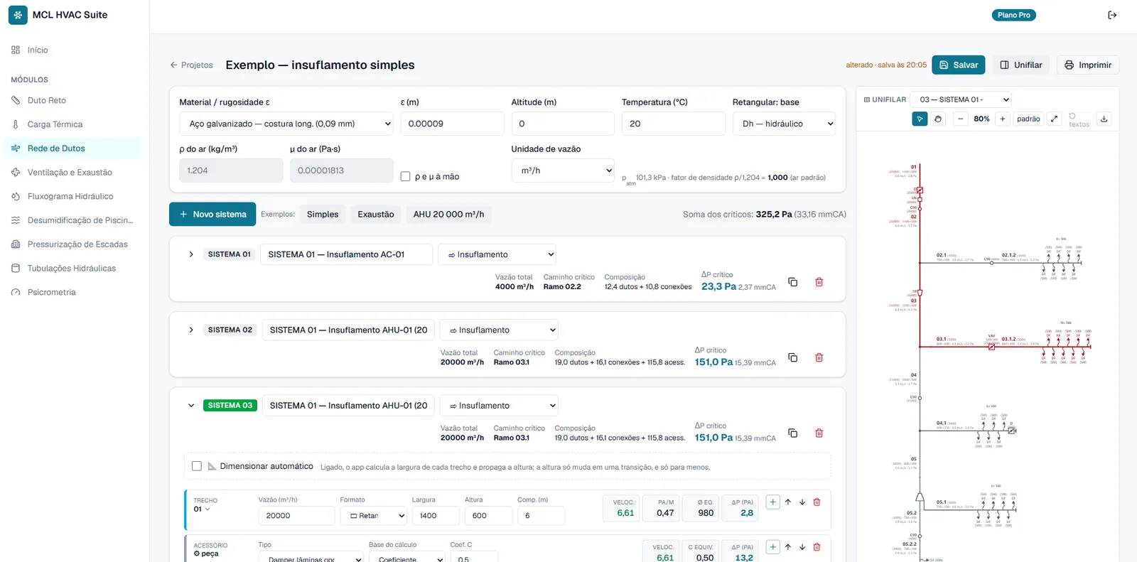The image size is (1137, 562).
Task: Duplicate the SISTEMA 02 system
Action: (x=793, y=357)
